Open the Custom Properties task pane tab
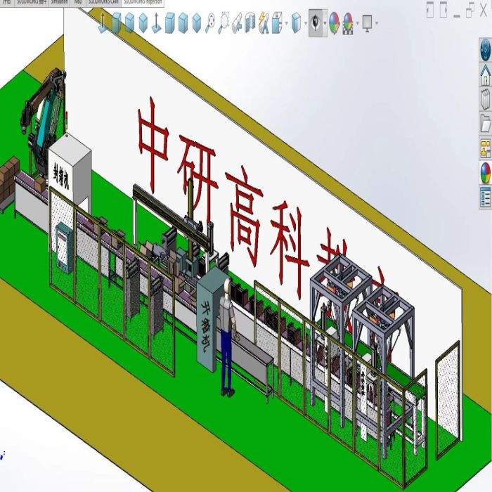 (485, 196)
